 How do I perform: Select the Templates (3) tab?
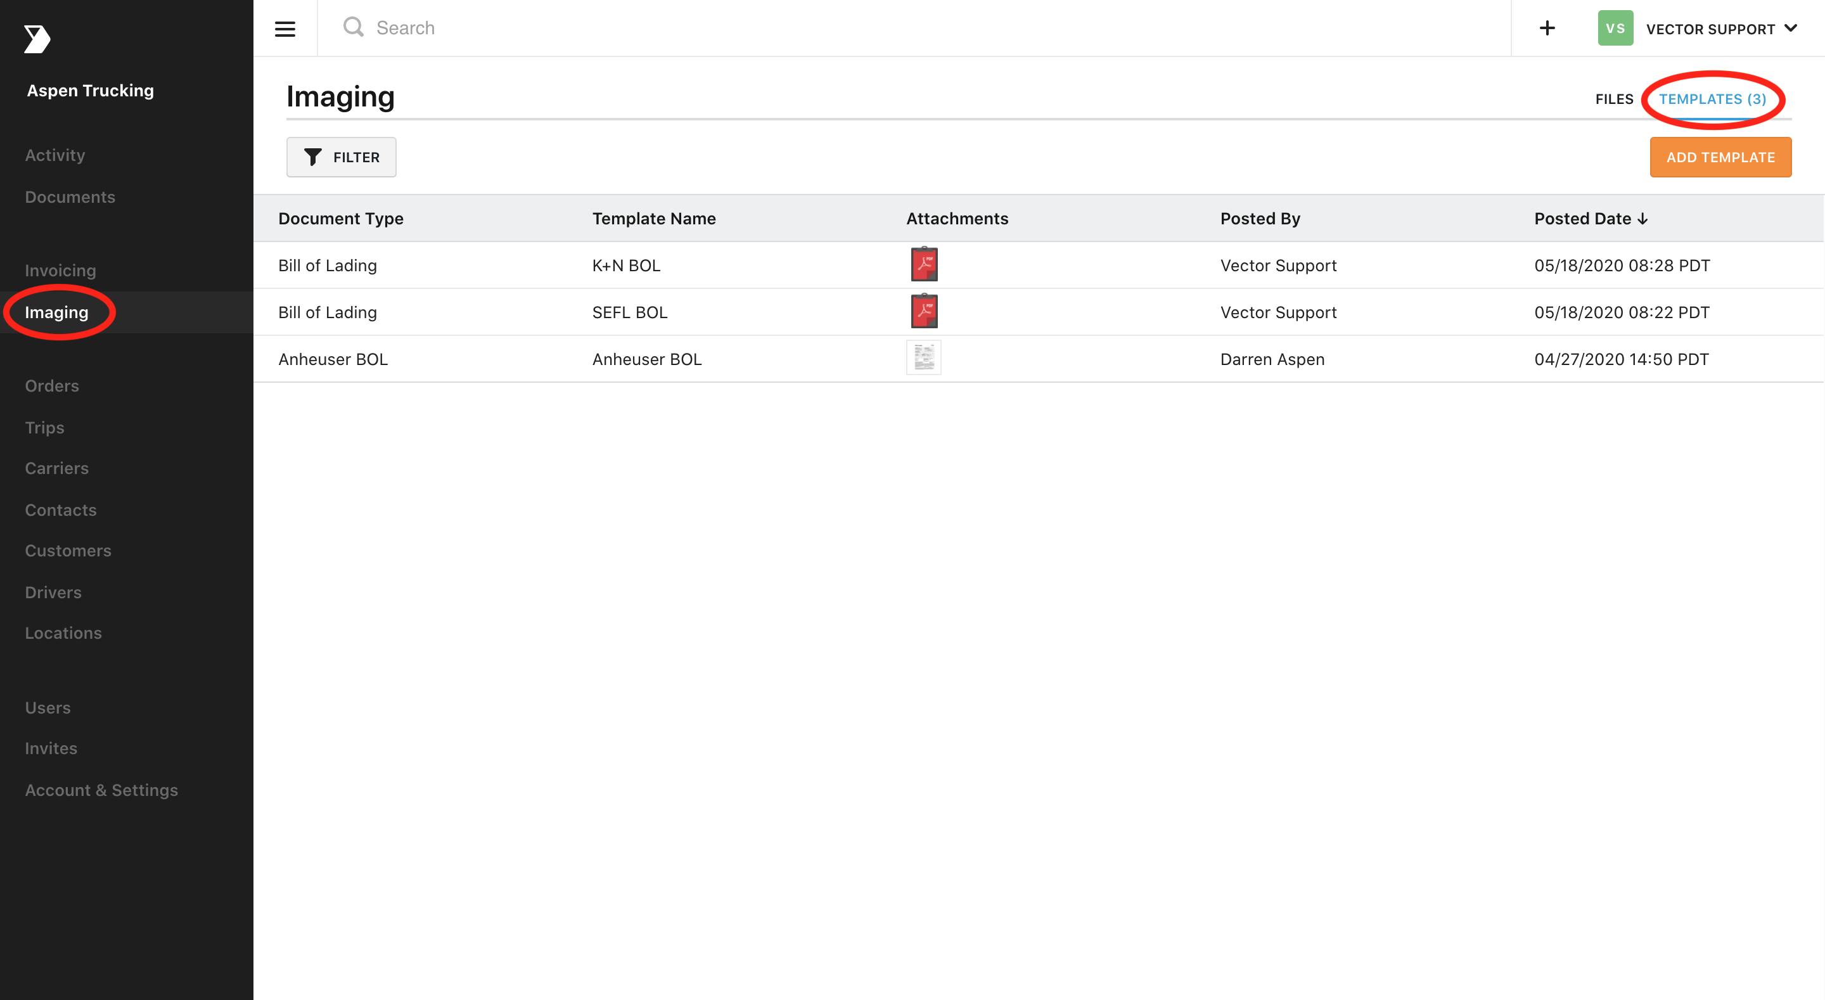tap(1712, 99)
